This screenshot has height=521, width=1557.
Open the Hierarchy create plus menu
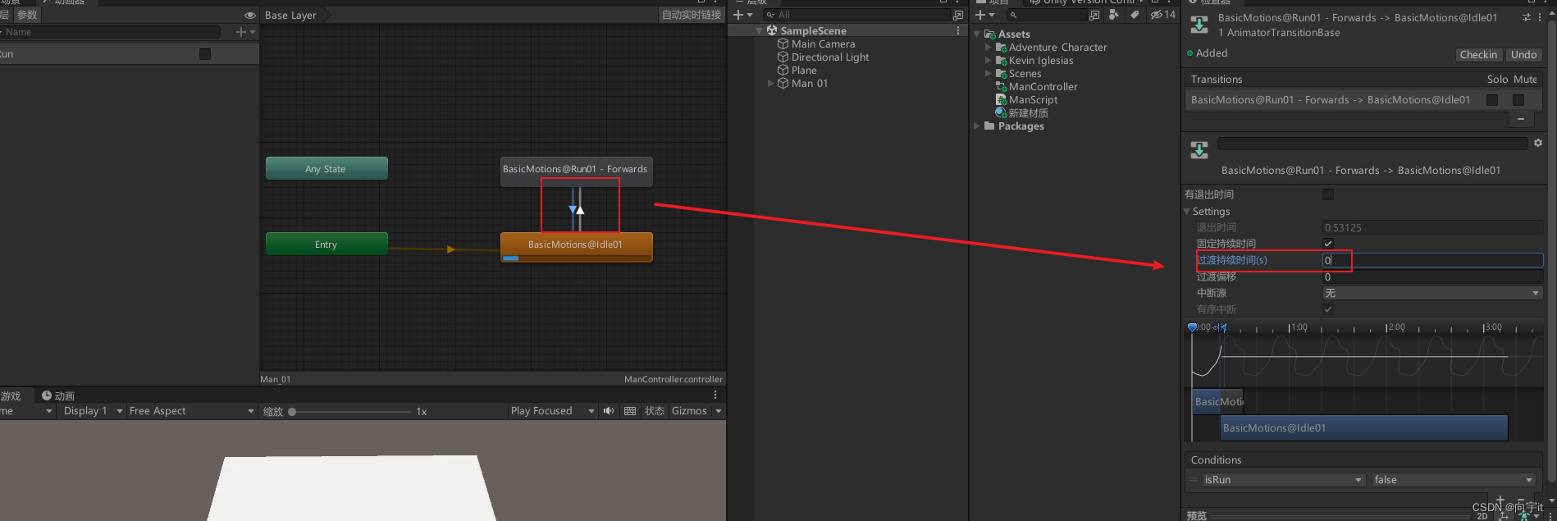(742, 15)
